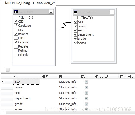Check all columns box in Student_info
The image size is (135, 115).
[x=76, y=17]
